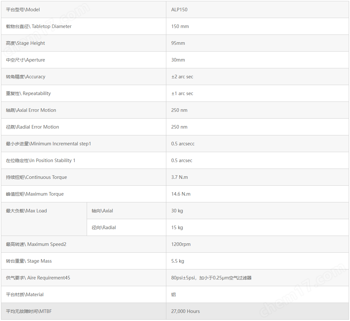Select the Tabletop Diameter label cell

click(x=84, y=26)
